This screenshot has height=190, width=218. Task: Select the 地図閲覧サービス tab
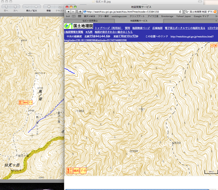point(139,21)
